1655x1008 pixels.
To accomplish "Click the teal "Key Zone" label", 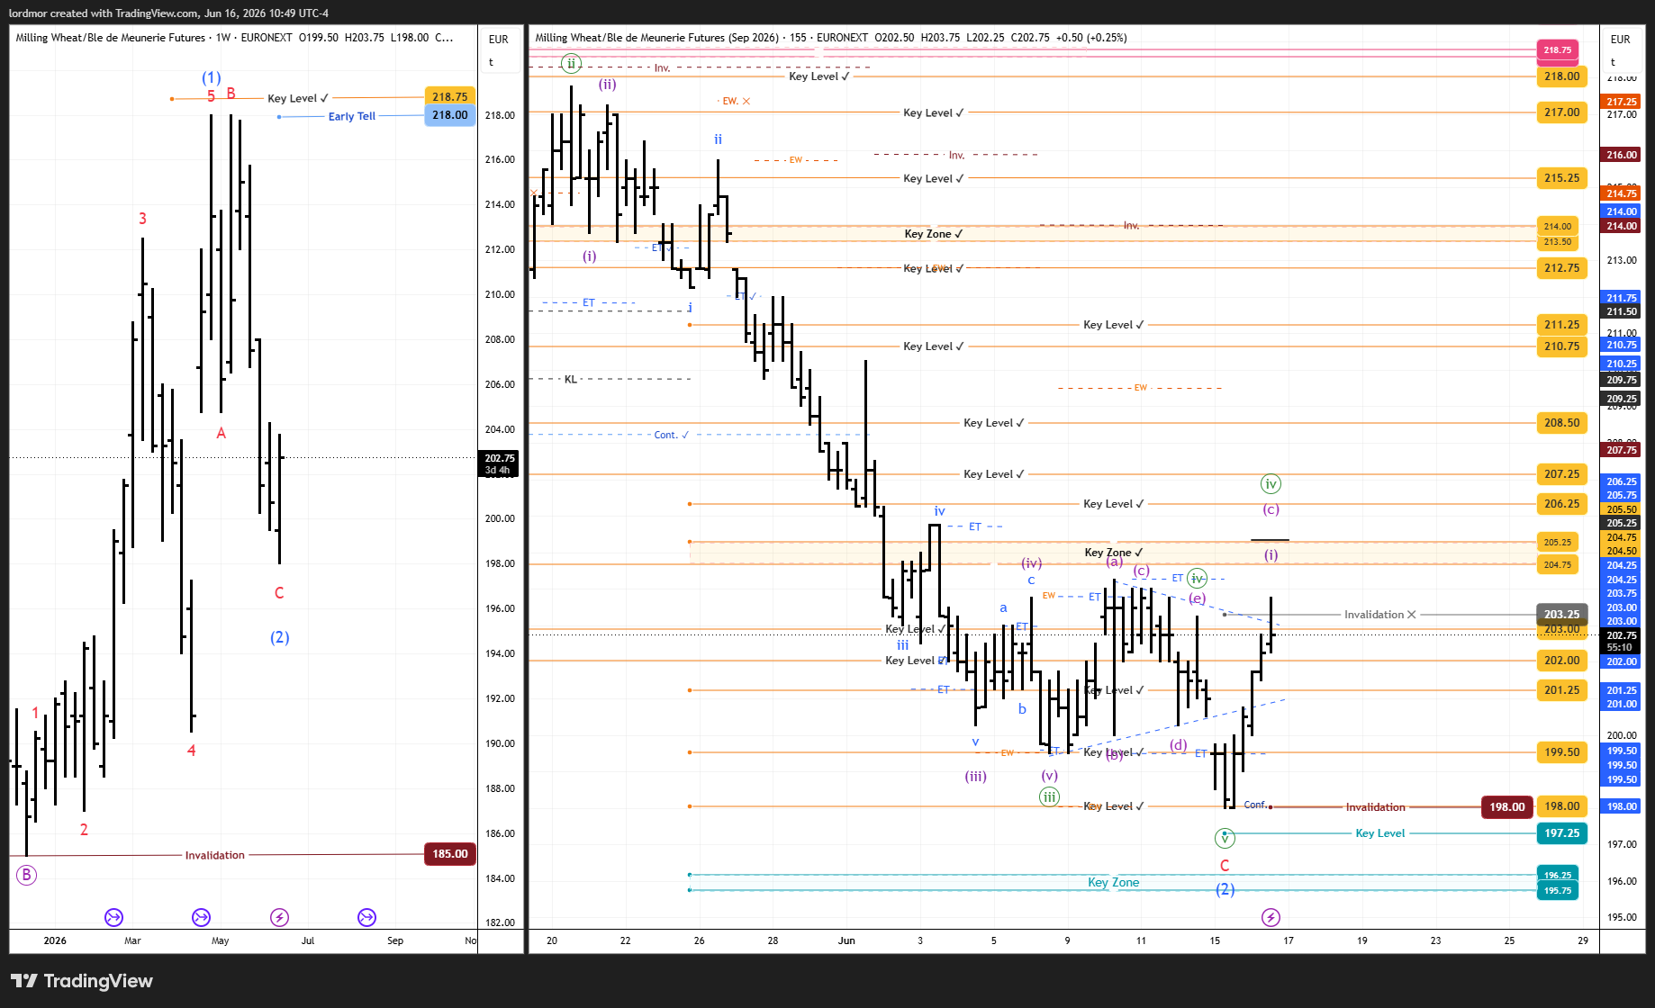I will [x=1113, y=883].
